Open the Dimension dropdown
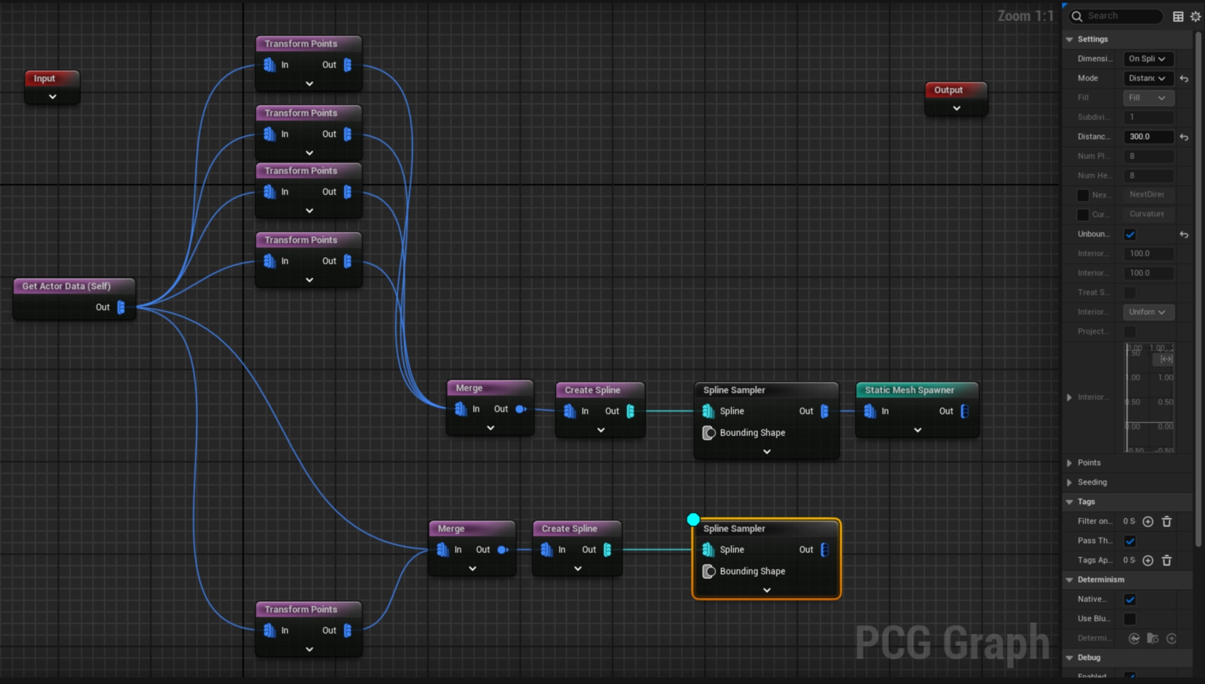 tap(1147, 59)
